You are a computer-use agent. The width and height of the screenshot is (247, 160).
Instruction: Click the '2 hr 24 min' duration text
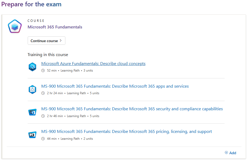55,93
